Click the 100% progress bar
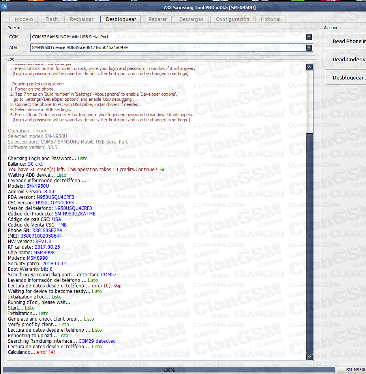This screenshot has height=374, width=366. tap(169, 370)
